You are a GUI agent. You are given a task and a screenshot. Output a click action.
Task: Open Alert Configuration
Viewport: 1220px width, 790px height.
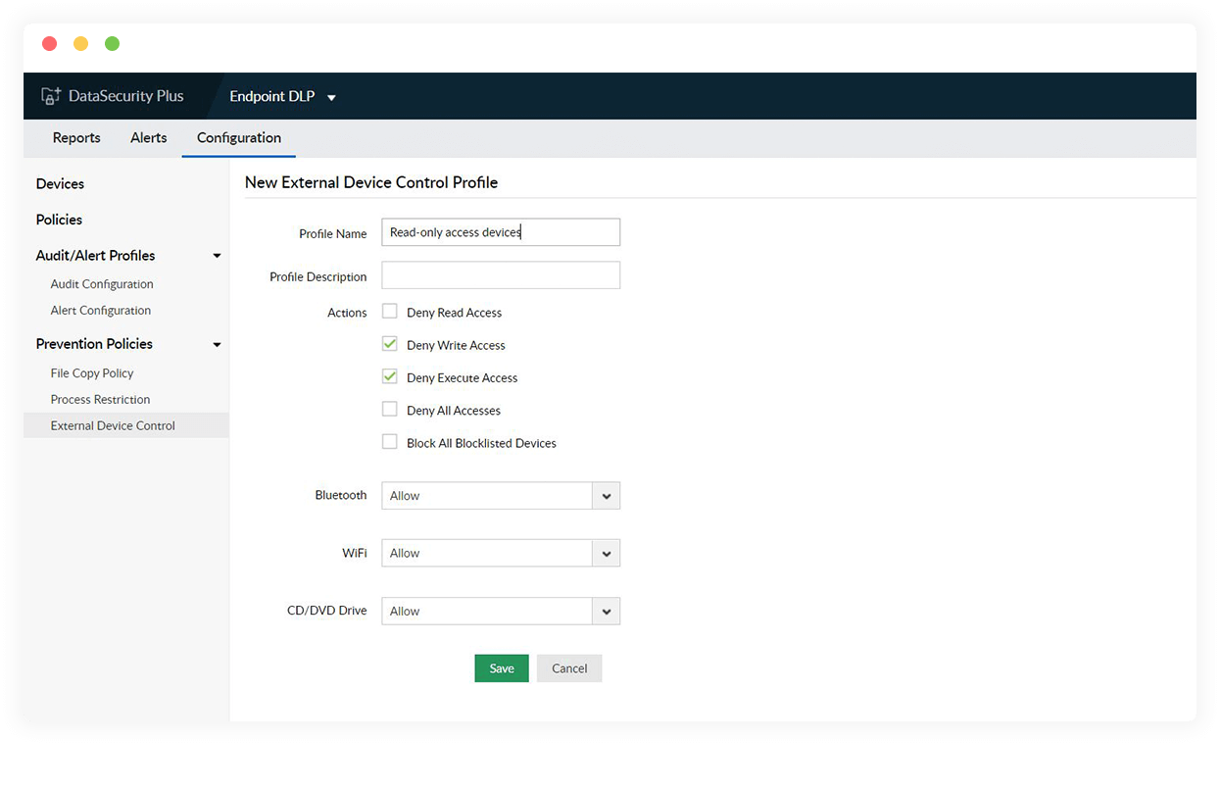coord(101,311)
